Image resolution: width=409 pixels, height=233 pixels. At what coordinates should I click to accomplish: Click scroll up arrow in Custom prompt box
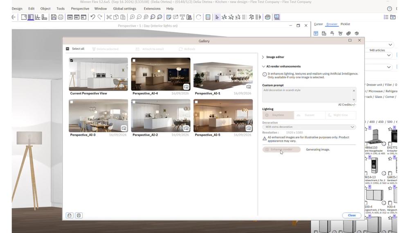click(x=354, y=91)
